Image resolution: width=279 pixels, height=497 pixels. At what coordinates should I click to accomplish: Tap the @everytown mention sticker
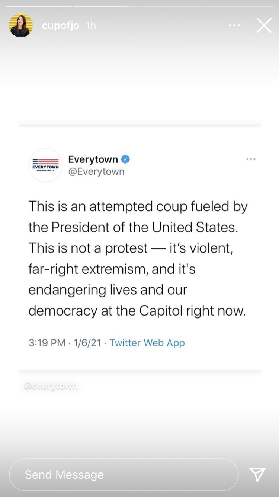click(51, 386)
